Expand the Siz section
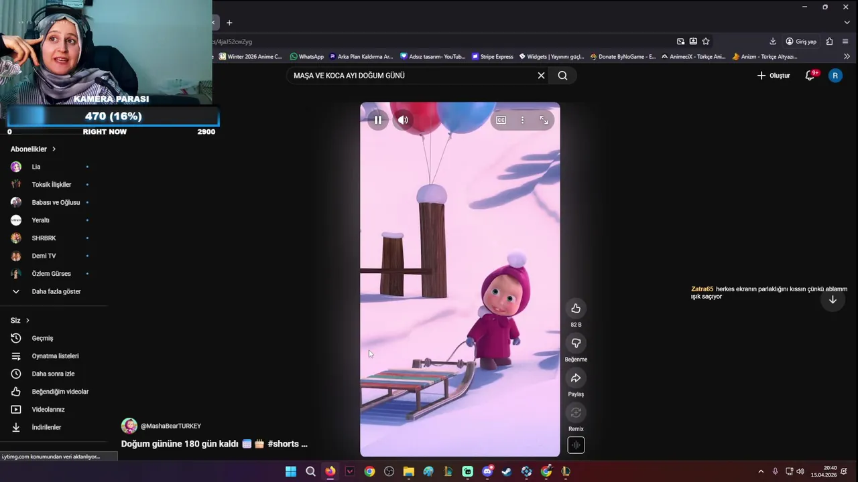Viewport: 858px width, 482px height. click(20, 321)
